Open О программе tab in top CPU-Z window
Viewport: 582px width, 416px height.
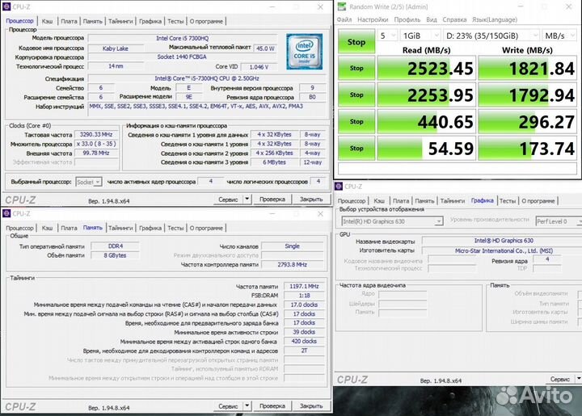click(x=206, y=21)
